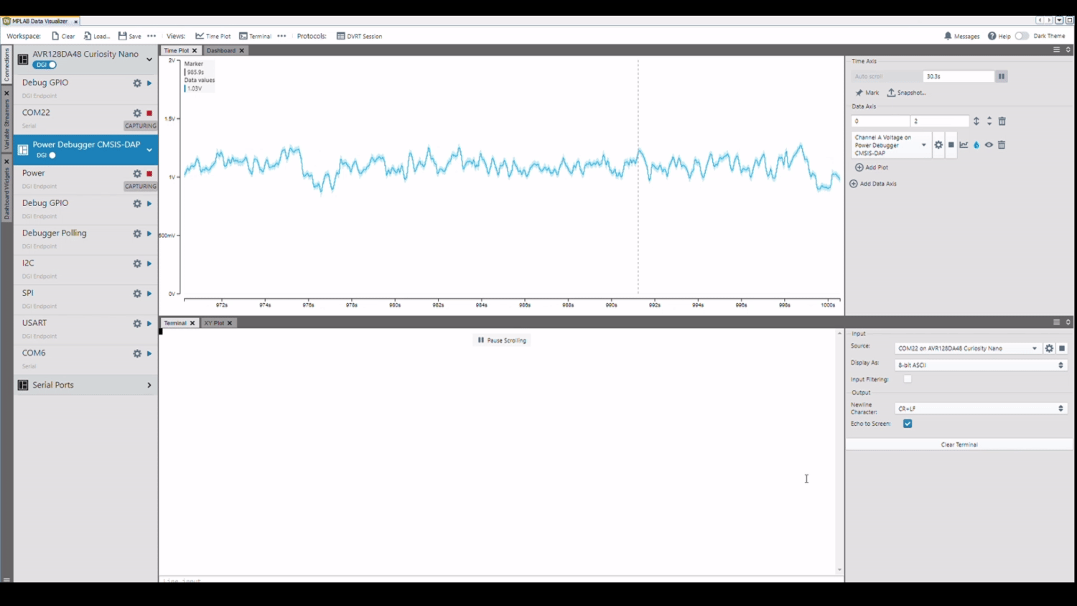Expand the Serial Ports section
This screenshot has height=606, width=1077.
(x=149, y=386)
